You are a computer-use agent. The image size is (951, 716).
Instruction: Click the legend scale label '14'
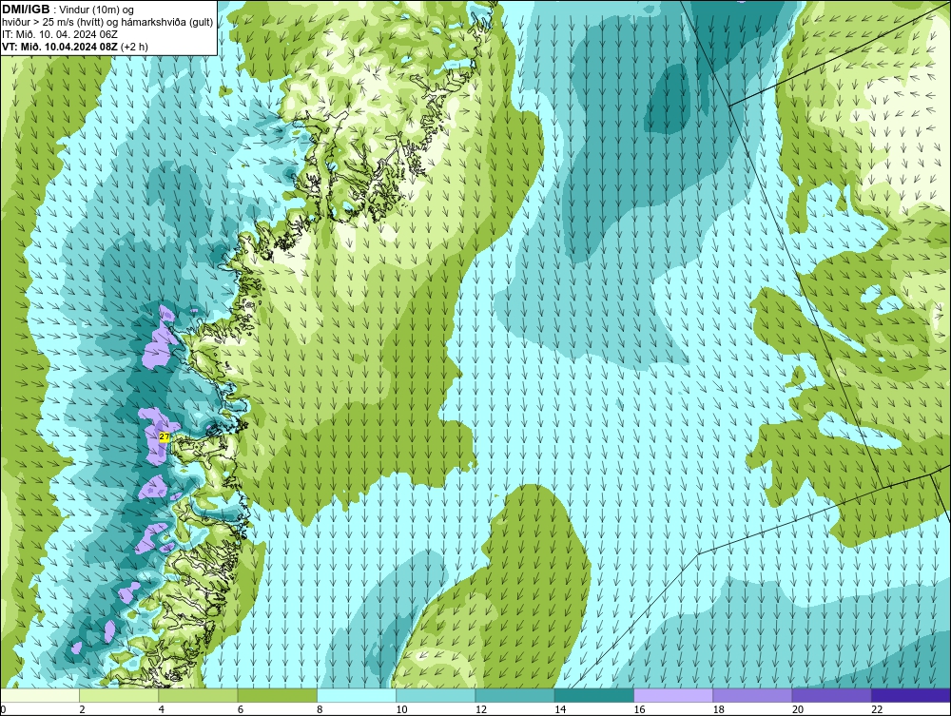(x=560, y=710)
